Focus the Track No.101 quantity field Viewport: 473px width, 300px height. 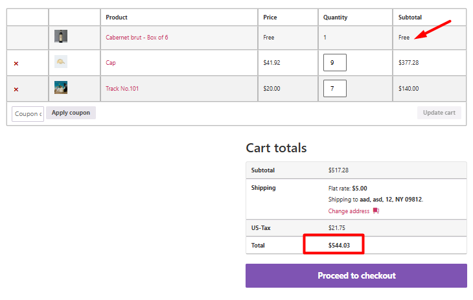click(335, 88)
